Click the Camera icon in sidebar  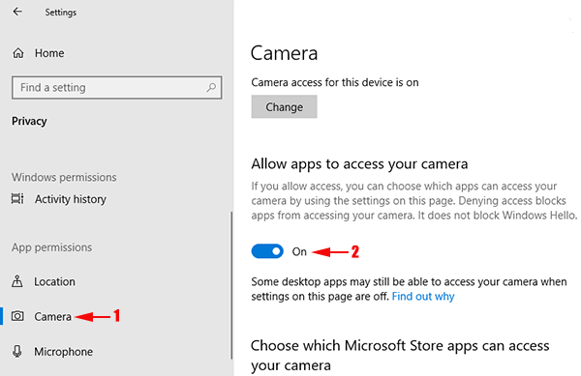click(17, 316)
